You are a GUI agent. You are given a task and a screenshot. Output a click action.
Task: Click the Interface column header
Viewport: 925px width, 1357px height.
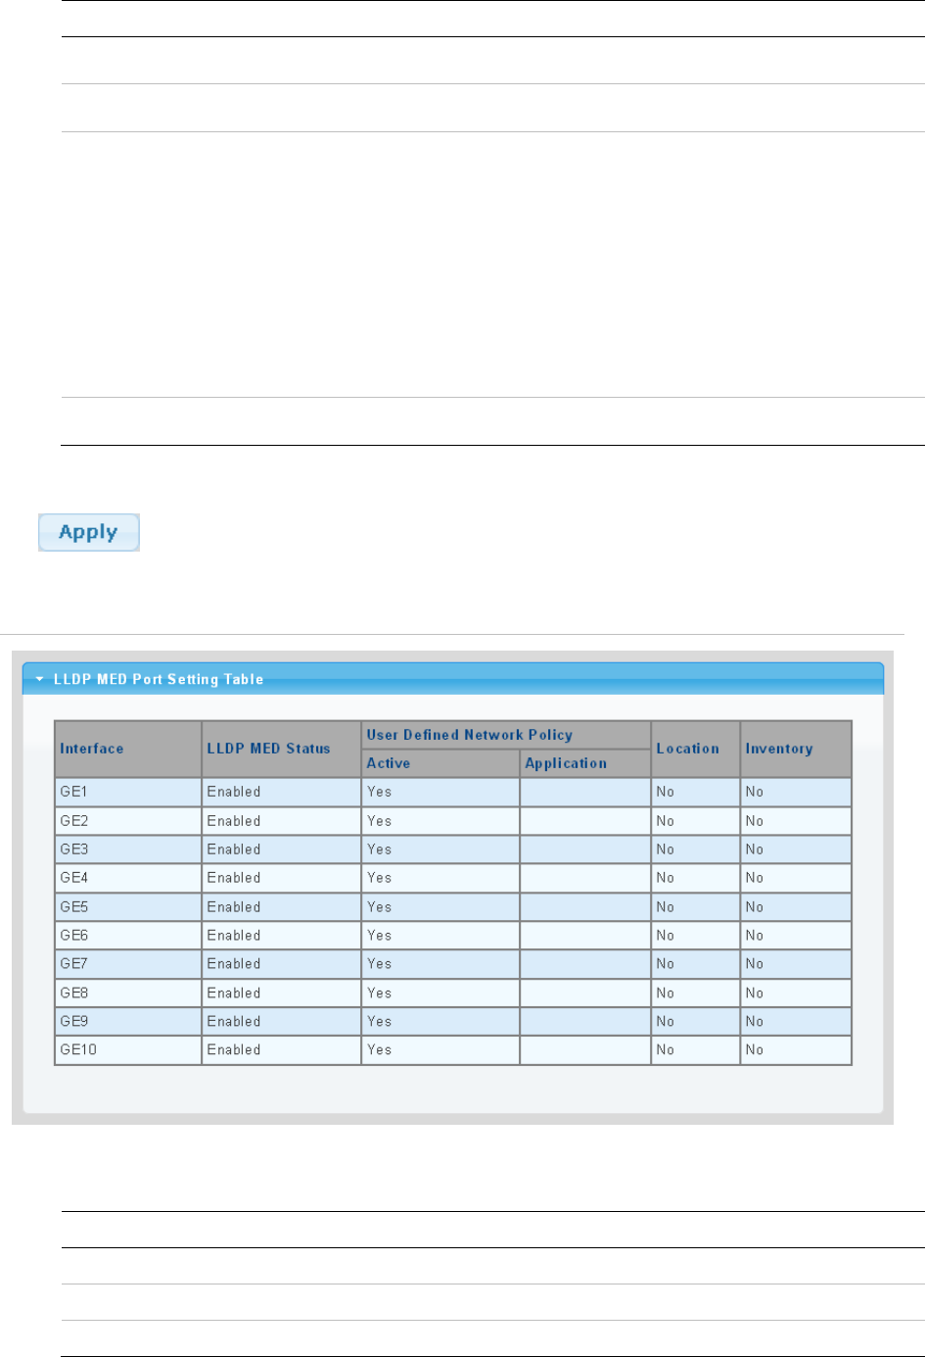click(128, 749)
